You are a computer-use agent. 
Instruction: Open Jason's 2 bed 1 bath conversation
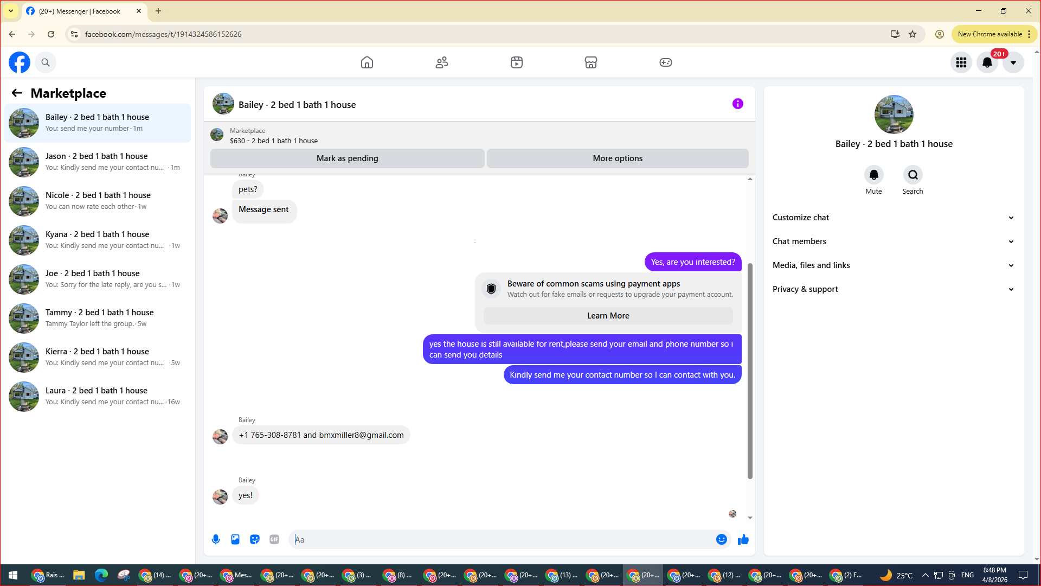pyautogui.click(x=98, y=162)
